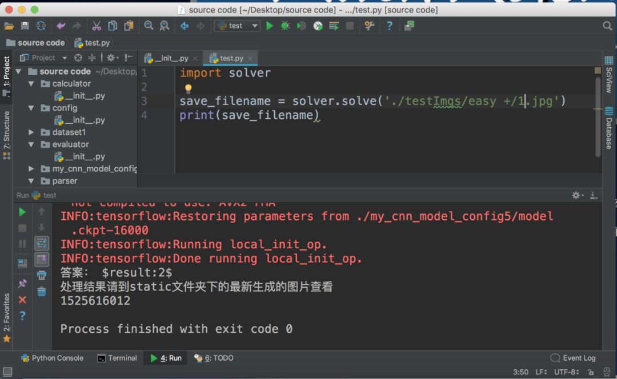
Task: Select __init__.py under evaluator folder
Action: [80, 156]
